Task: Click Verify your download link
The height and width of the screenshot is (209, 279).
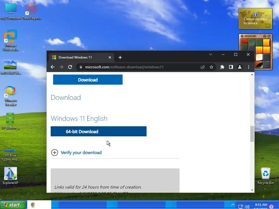Action: 81,152
